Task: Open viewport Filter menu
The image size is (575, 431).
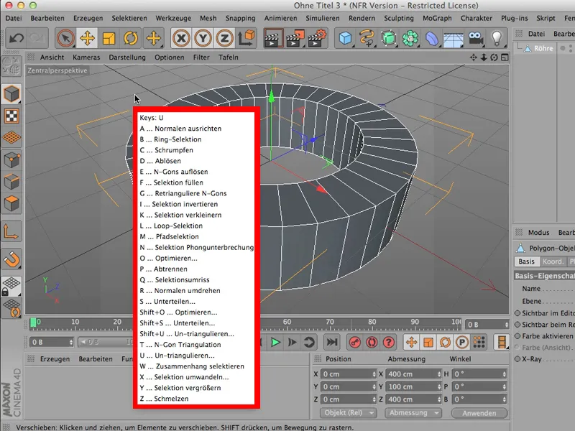Action: click(201, 57)
